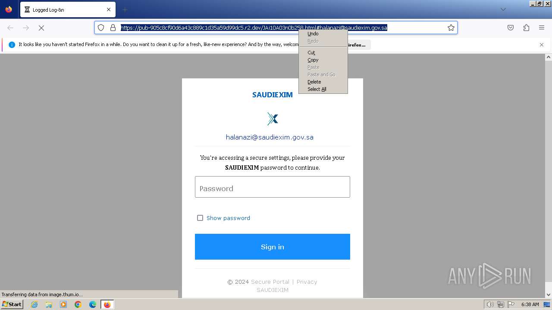Image resolution: width=552 pixels, height=310 pixels.
Task: Open the Windows Start menu
Action: tap(12, 304)
